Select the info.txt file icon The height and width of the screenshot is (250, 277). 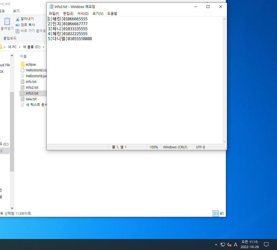click(x=23, y=82)
